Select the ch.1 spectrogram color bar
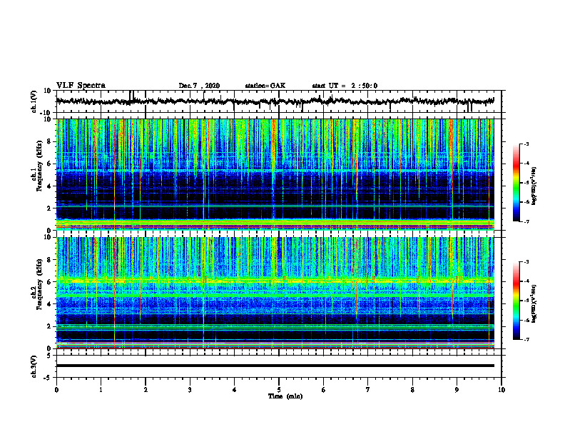 pyautogui.click(x=516, y=183)
